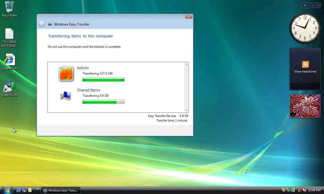Open the Recycle Bin desktop icon
Screen dimensions: 324x194
point(9,9)
